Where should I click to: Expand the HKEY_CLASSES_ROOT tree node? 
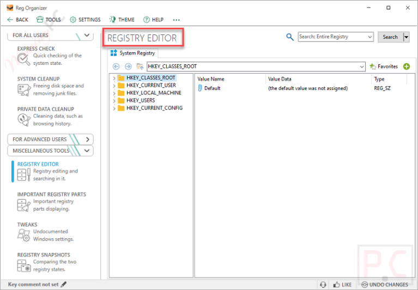(114, 78)
